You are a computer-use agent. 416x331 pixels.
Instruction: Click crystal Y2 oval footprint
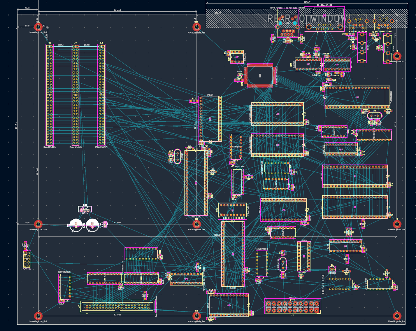point(375,116)
